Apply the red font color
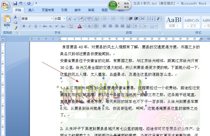Image resolution: width=210 pixels, height=136 pixels. point(80,26)
